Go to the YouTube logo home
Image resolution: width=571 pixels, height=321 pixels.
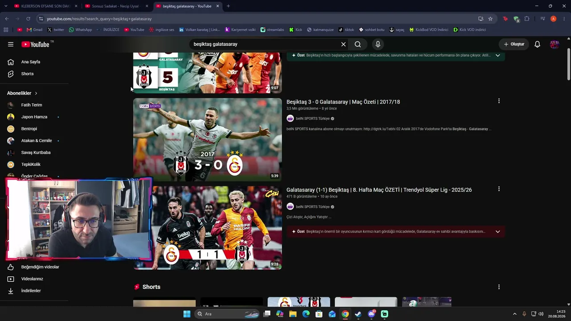pos(36,44)
